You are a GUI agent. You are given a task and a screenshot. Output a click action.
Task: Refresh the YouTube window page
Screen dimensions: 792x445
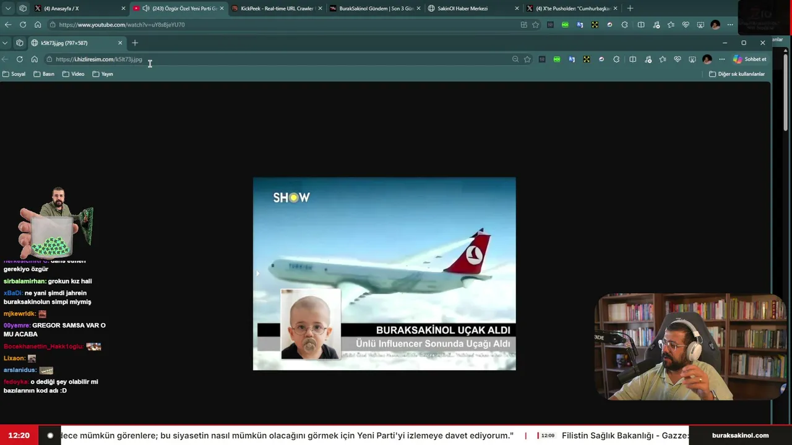tap(23, 25)
